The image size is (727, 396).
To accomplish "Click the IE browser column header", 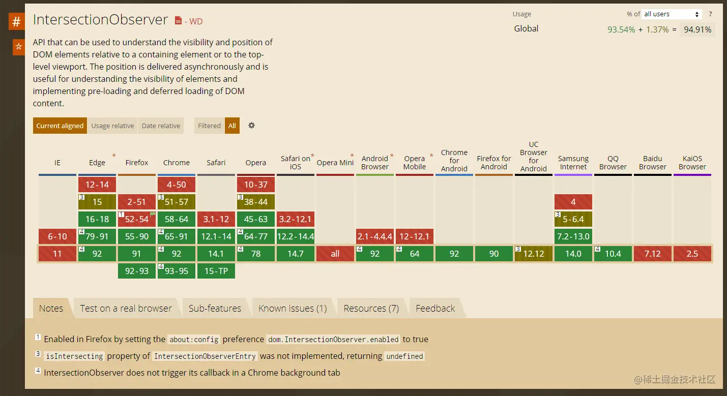I will (x=57, y=163).
